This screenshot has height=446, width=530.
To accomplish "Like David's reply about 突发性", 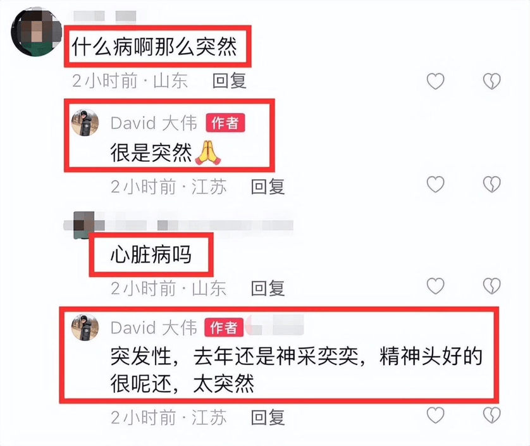I will coord(435,415).
